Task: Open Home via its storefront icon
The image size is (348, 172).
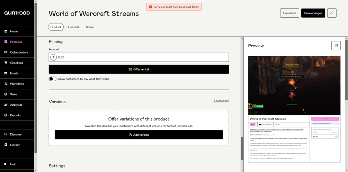Action: (6, 31)
